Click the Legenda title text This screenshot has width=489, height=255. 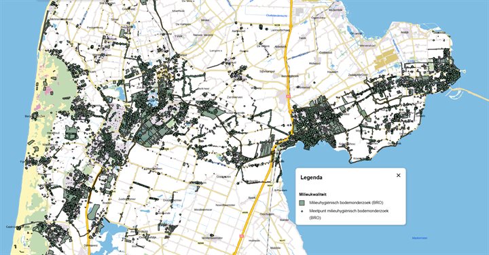click(x=311, y=178)
